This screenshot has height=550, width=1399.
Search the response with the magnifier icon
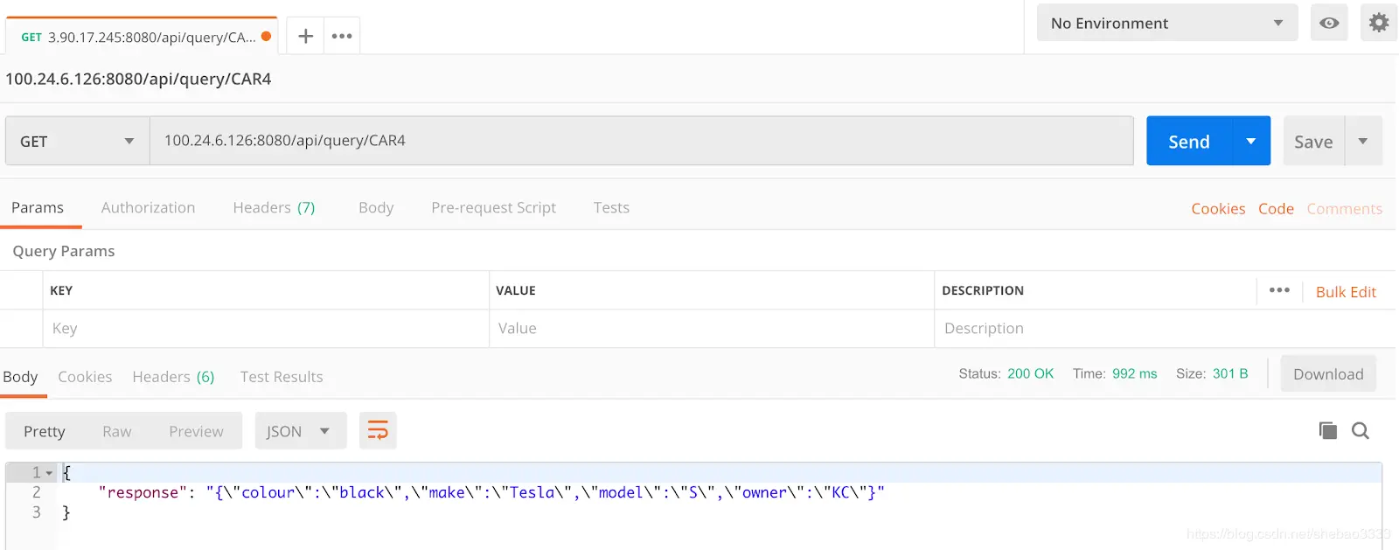(x=1361, y=430)
